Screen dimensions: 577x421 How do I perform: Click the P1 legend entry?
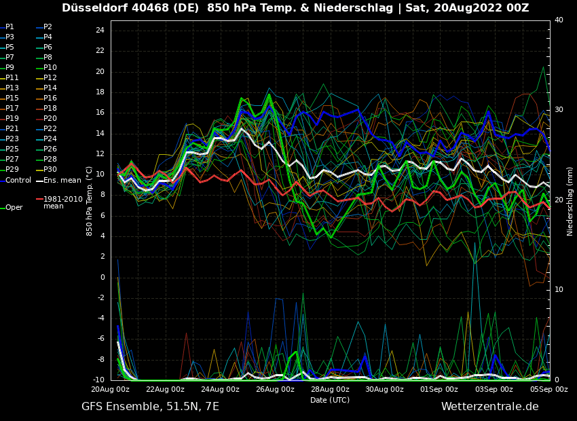coord(10,27)
